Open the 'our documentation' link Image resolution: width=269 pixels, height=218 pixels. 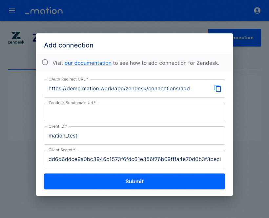point(88,63)
